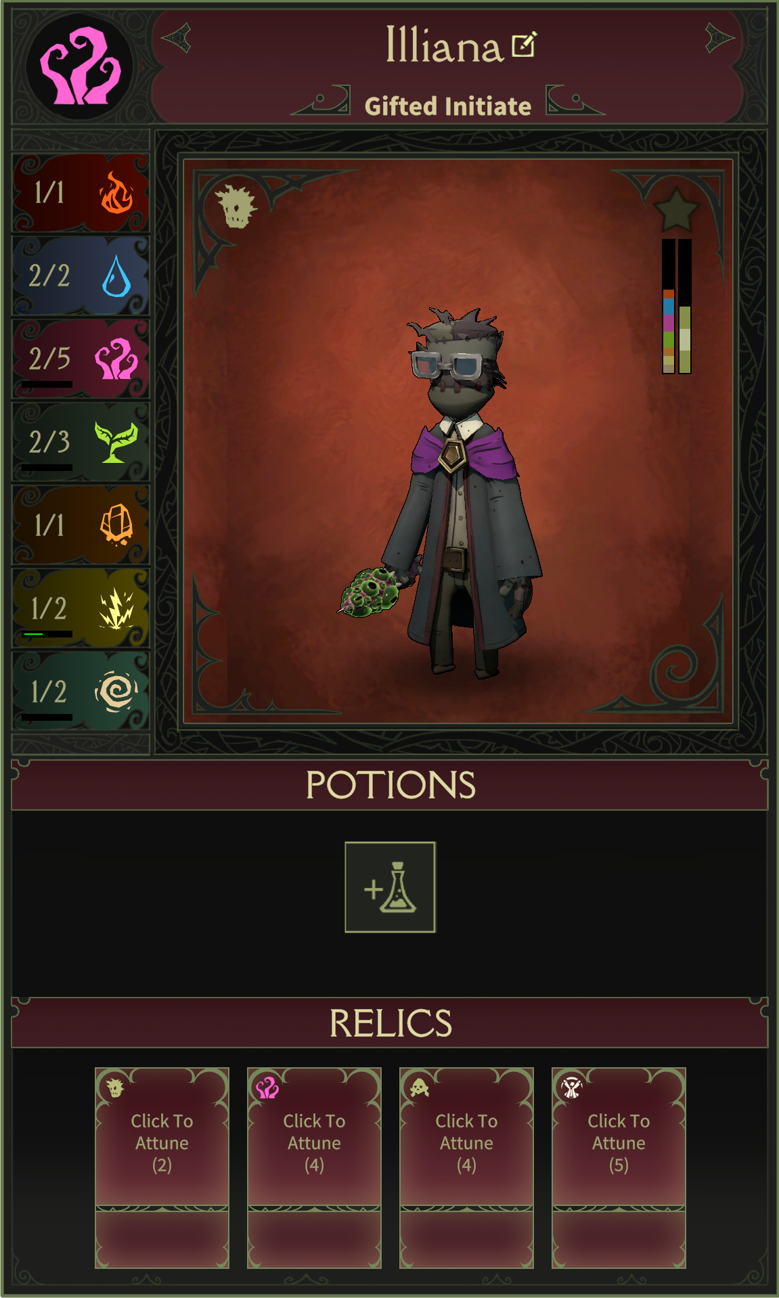This screenshot has height=1298, width=779.
Task: Toggle the favorite star on the portrait
Action: [x=677, y=210]
